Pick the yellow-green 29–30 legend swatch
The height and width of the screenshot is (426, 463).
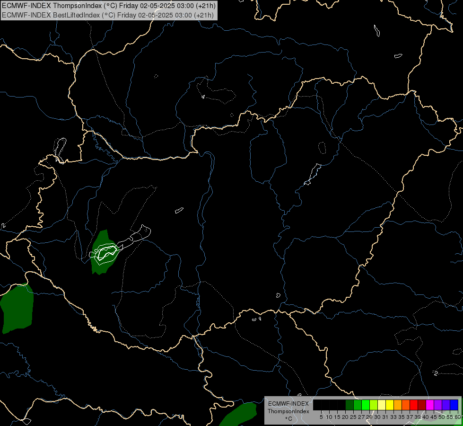(374, 405)
